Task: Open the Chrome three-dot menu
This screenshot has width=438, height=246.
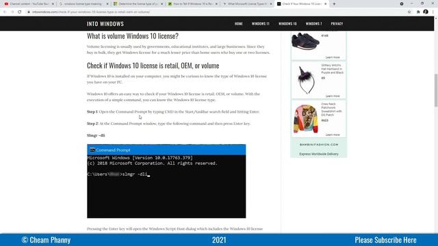Action: (433, 12)
